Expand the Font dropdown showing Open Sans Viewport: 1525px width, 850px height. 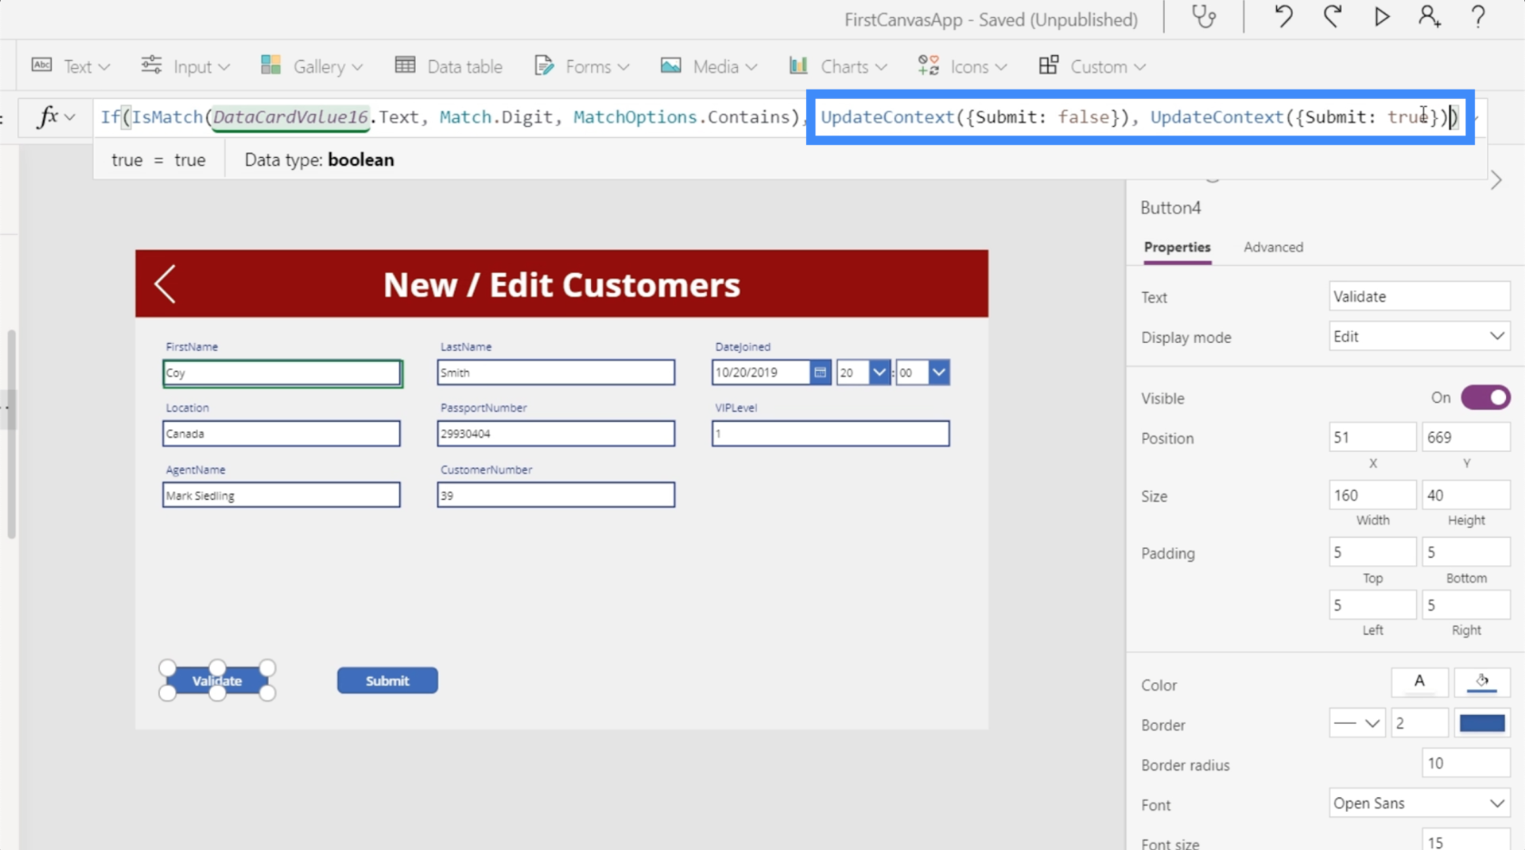coord(1419,804)
